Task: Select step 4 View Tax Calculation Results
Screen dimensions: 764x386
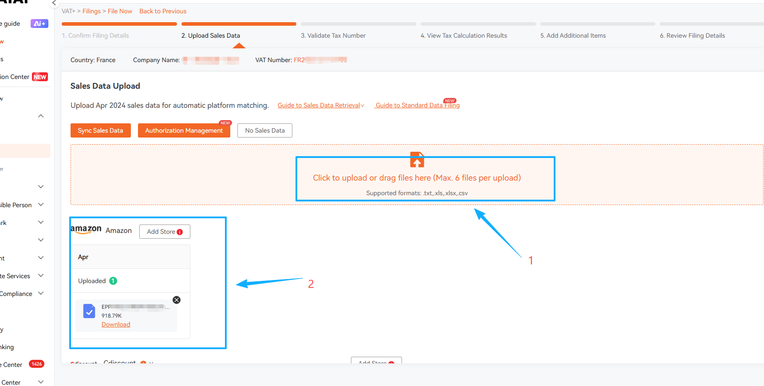Action: tap(464, 35)
